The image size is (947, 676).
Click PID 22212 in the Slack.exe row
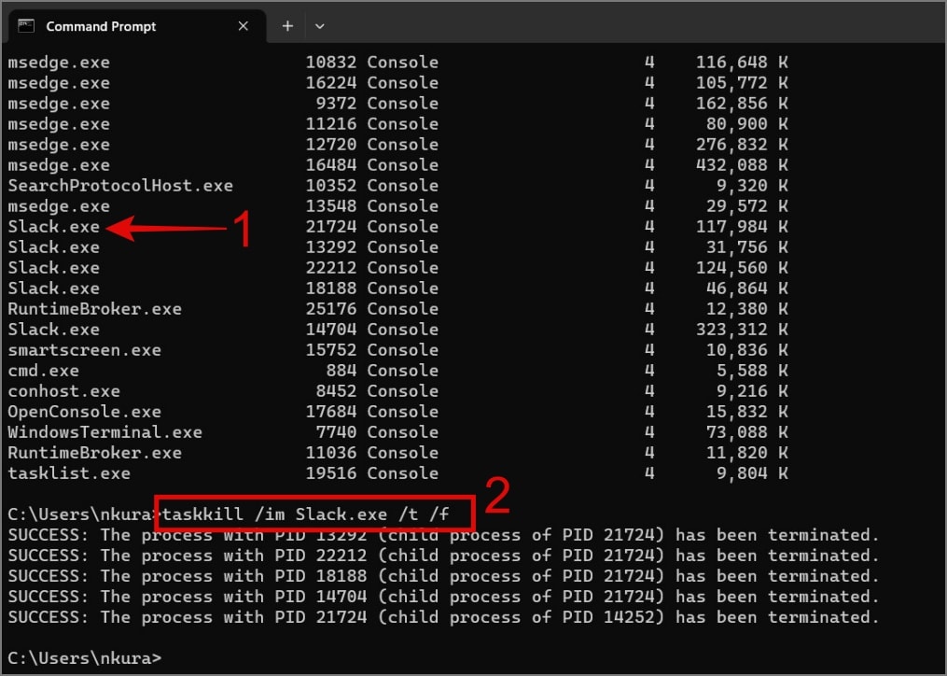click(331, 268)
